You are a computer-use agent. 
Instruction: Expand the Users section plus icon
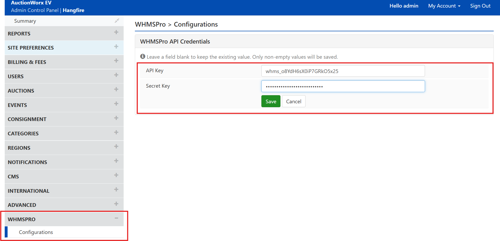click(116, 75)
